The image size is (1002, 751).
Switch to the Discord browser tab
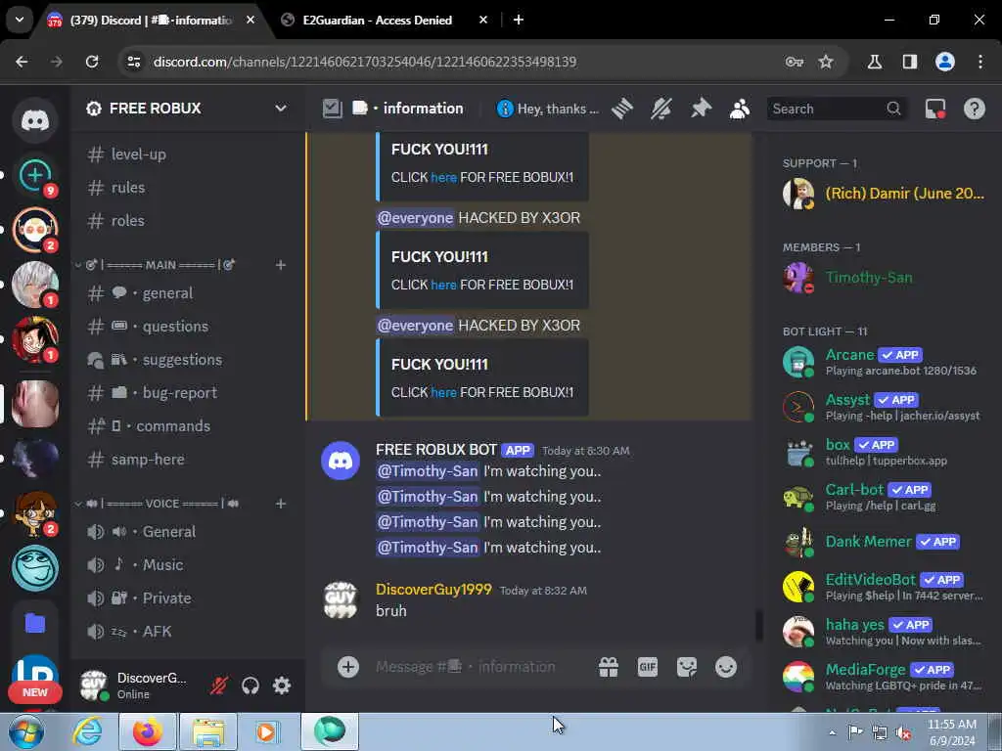pos(154,21)
